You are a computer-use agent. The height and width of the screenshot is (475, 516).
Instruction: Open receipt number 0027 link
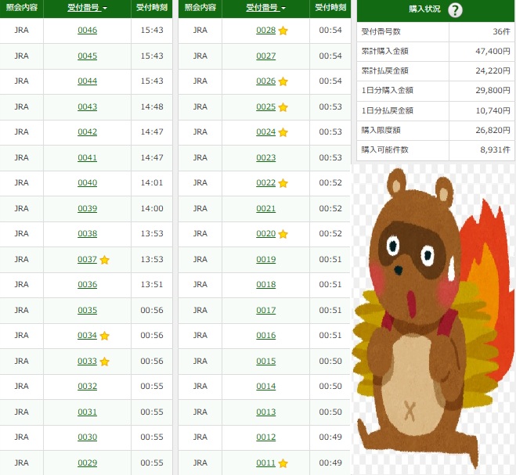(x=265, y=56)
